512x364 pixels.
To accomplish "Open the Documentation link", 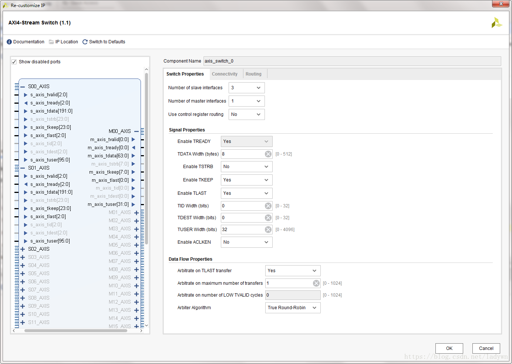I will (29, 42).
